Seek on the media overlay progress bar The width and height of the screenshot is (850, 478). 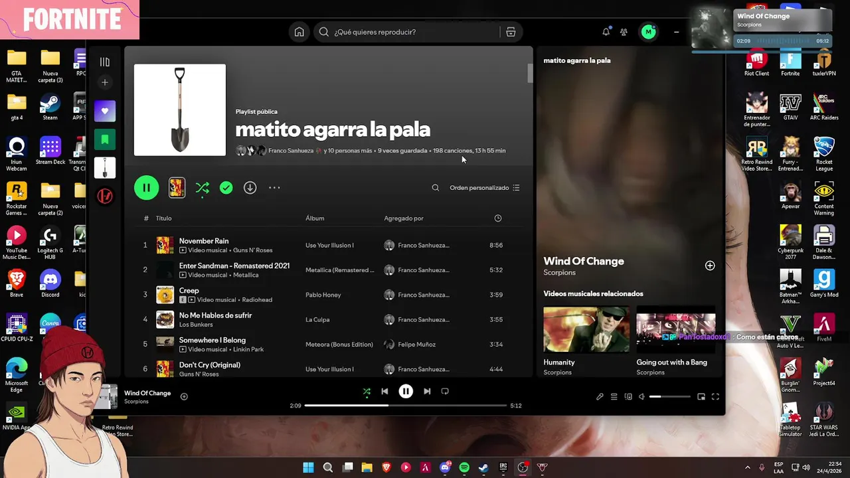click(762, 50)
